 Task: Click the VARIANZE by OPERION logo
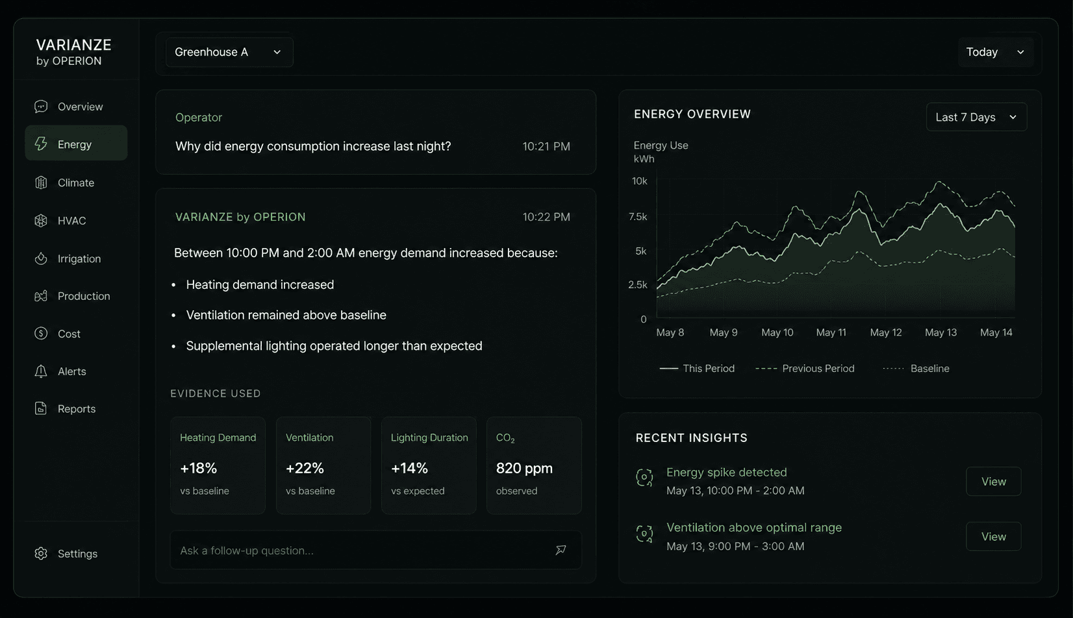(74, 52)
